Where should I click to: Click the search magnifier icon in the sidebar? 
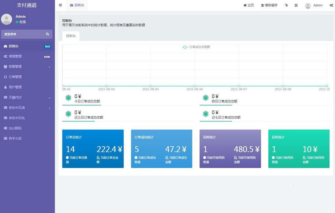47,34
